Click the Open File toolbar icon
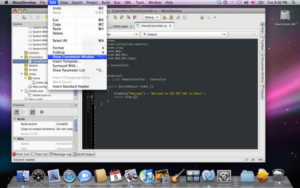Screen dimensions: 300x188 (25, 18)
